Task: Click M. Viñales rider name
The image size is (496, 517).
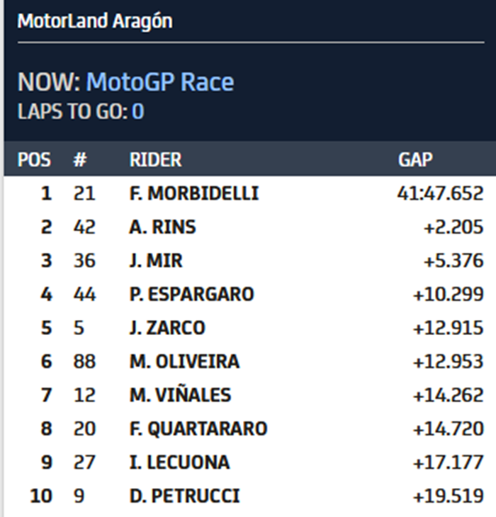Action: click(x=180, y=395)
